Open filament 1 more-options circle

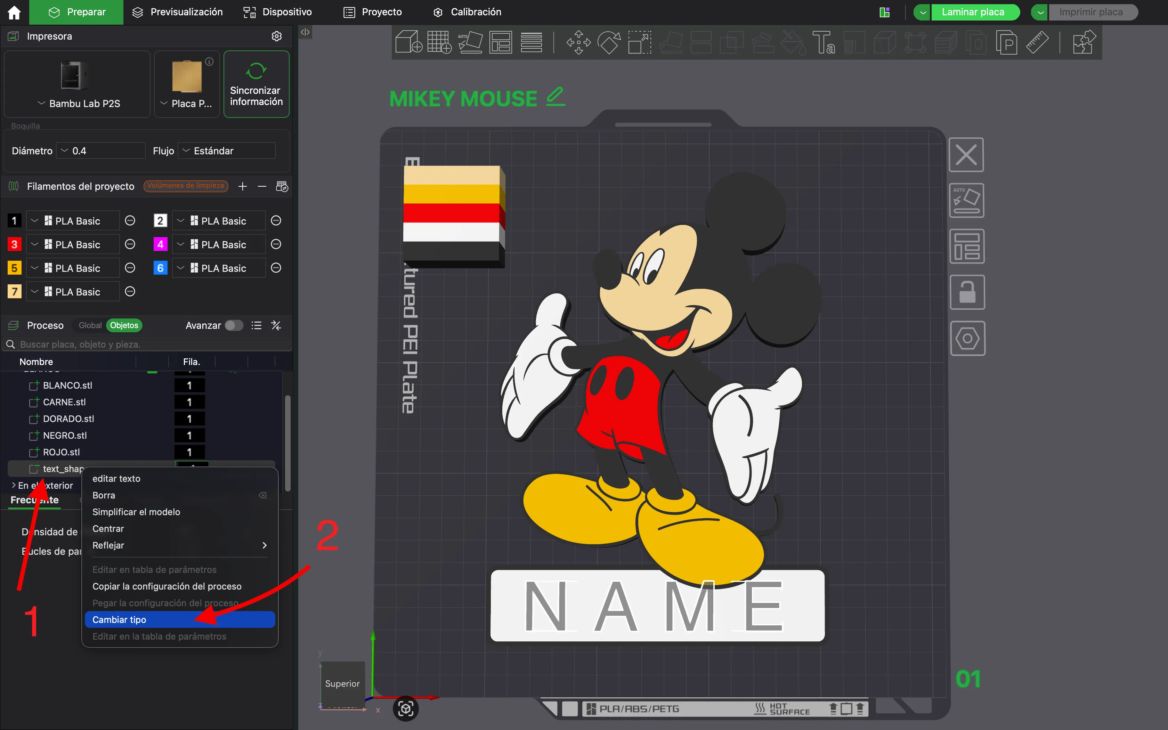pyautogui.click(x=130, y=221)
